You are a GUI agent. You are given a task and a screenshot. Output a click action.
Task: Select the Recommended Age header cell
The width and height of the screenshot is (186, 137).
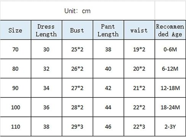click(x=170, y=30)
